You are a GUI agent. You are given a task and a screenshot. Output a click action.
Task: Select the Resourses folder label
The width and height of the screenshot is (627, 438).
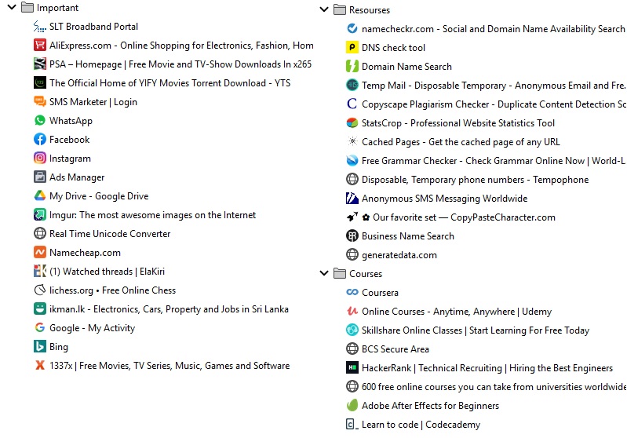370,10
